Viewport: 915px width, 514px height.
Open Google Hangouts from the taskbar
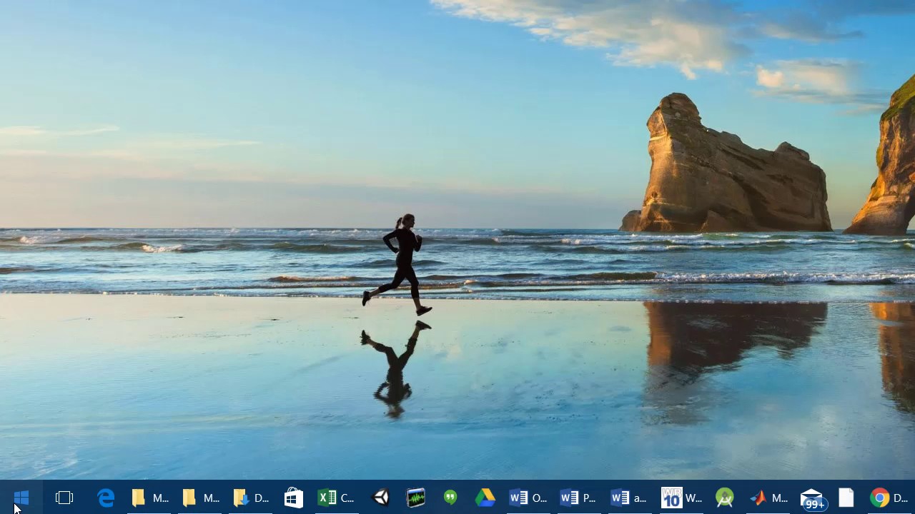(x=450, y=498)
